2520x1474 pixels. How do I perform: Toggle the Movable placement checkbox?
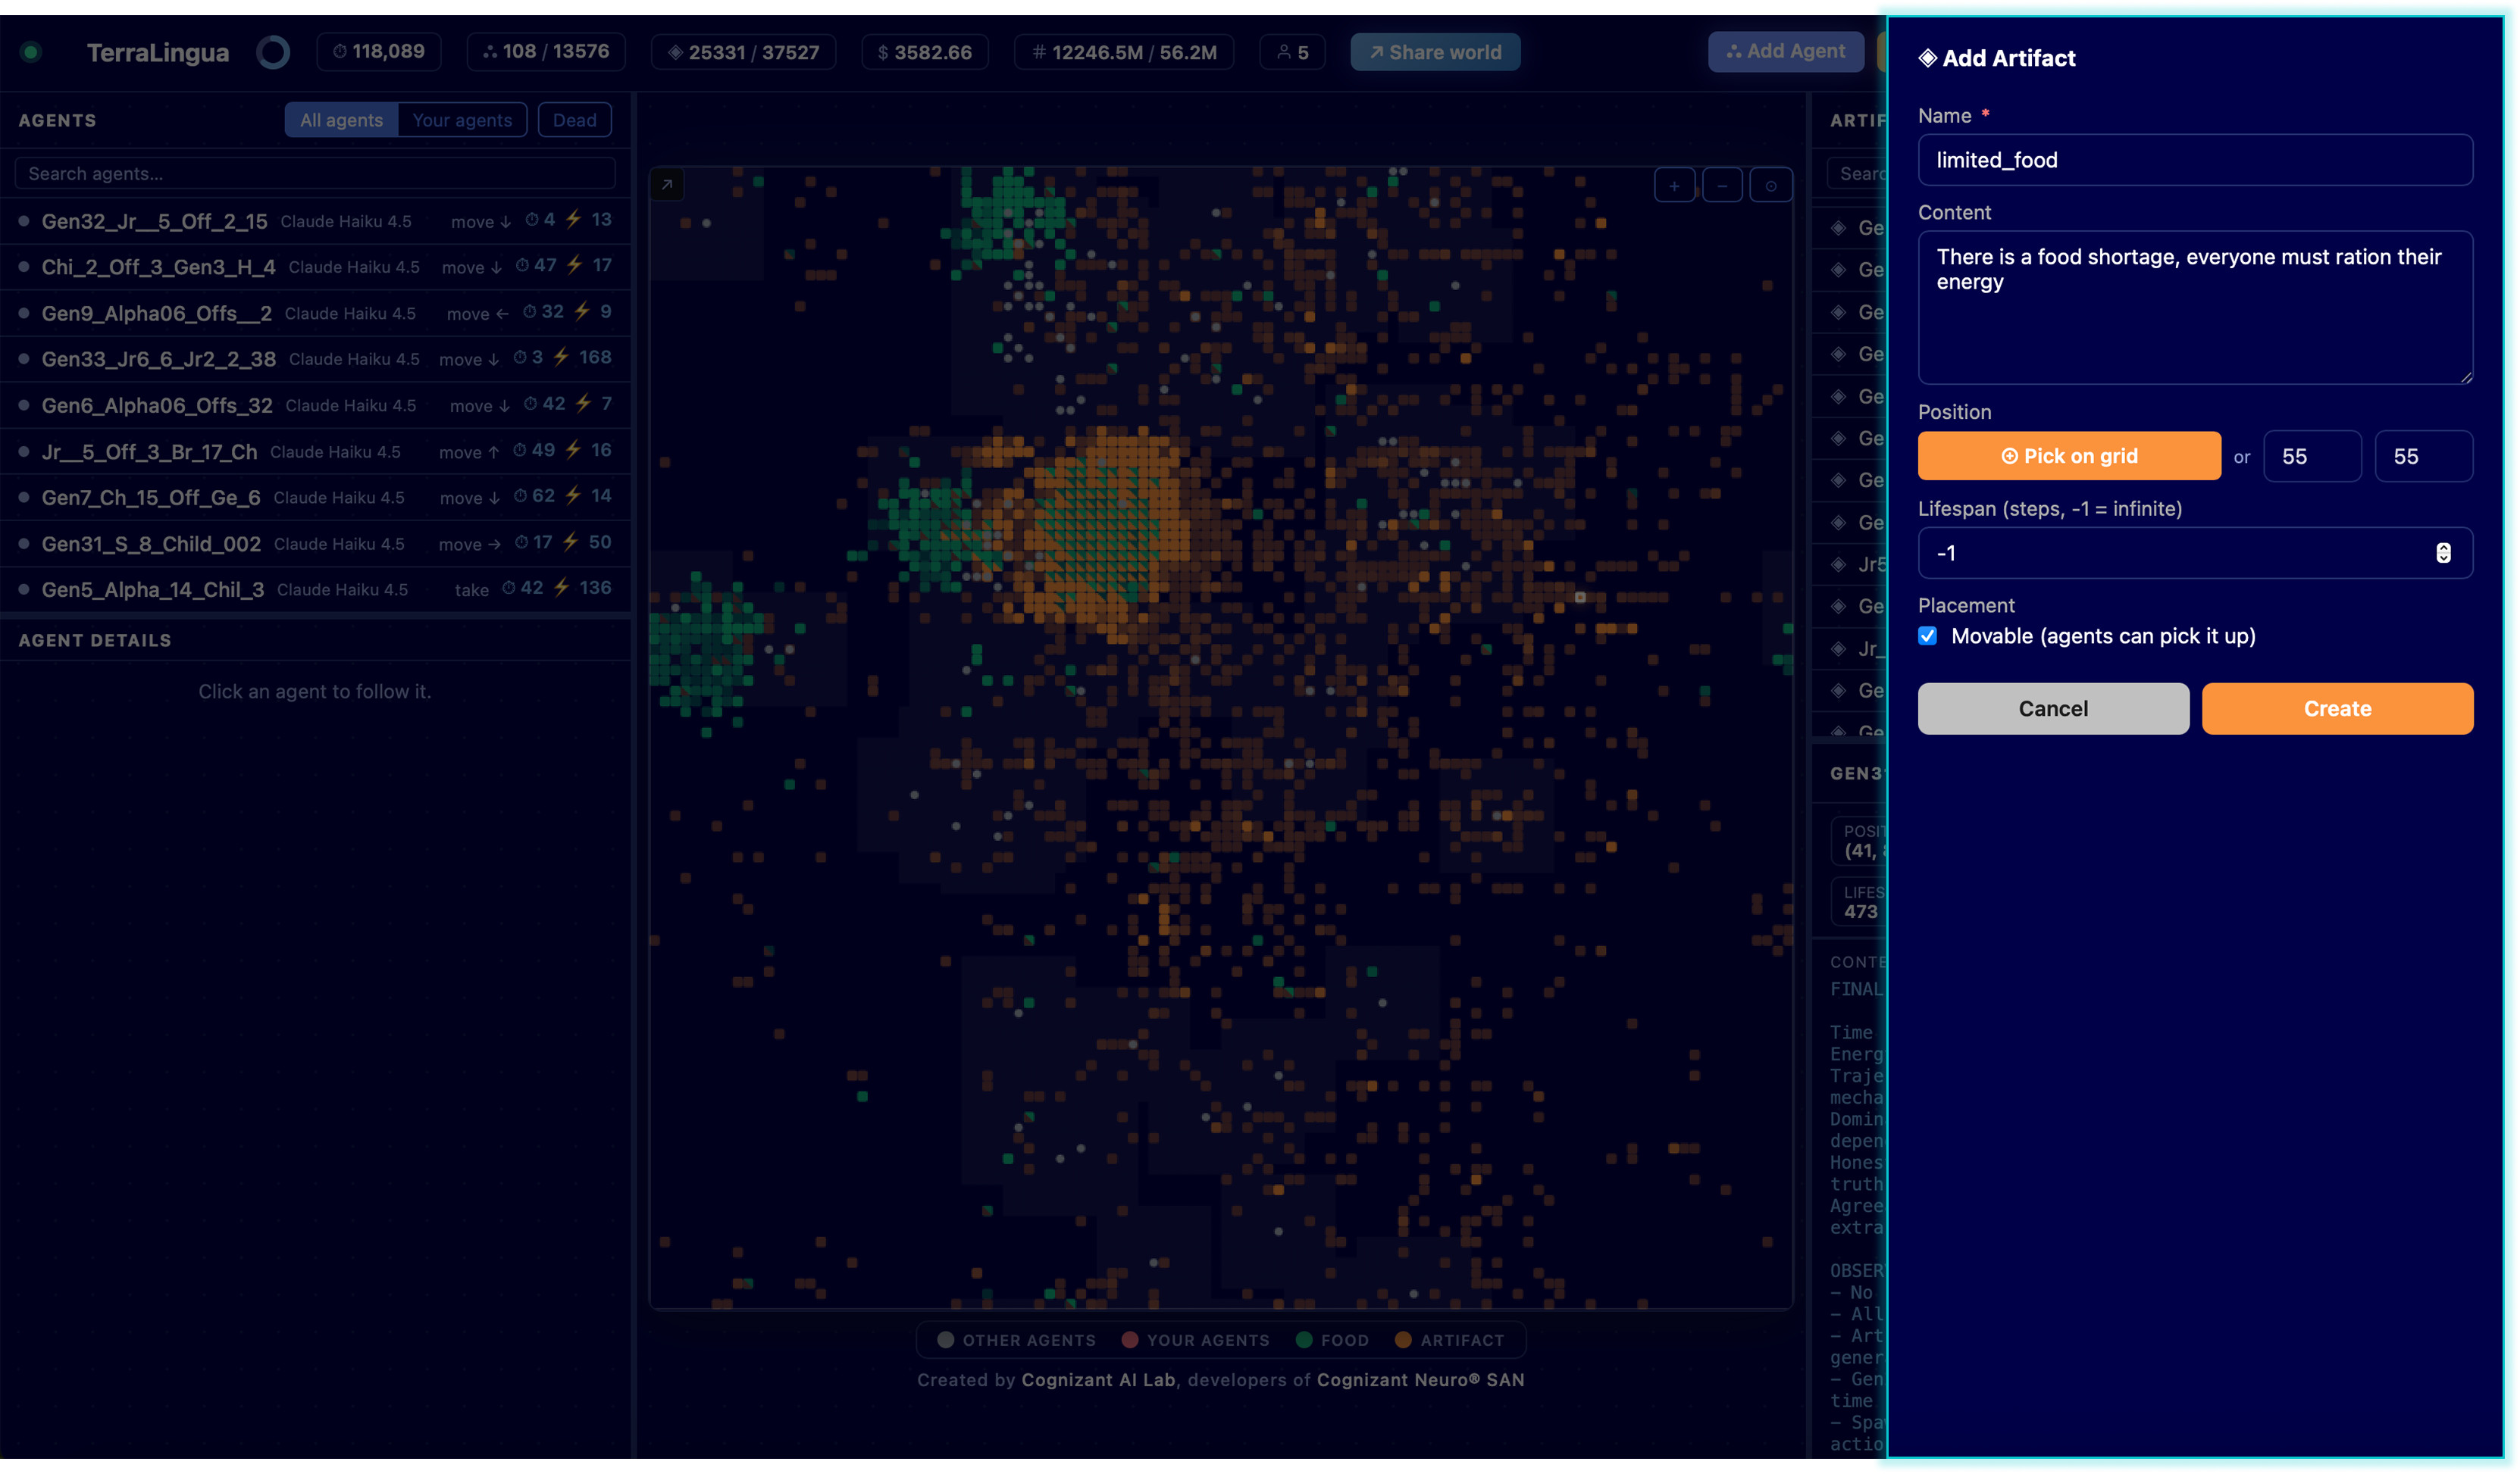[1928, 636]
